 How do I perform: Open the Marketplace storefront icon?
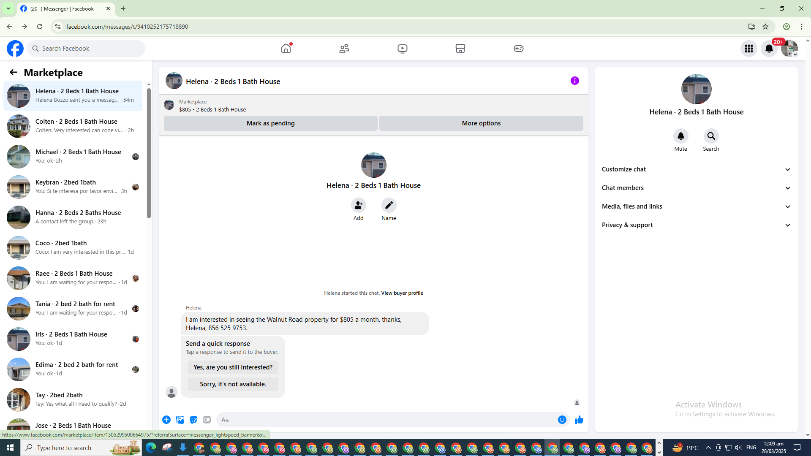click(460, 49)
